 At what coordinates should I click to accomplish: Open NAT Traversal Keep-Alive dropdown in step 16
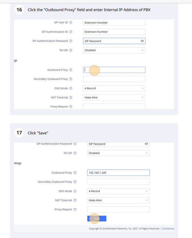(114, 98)
